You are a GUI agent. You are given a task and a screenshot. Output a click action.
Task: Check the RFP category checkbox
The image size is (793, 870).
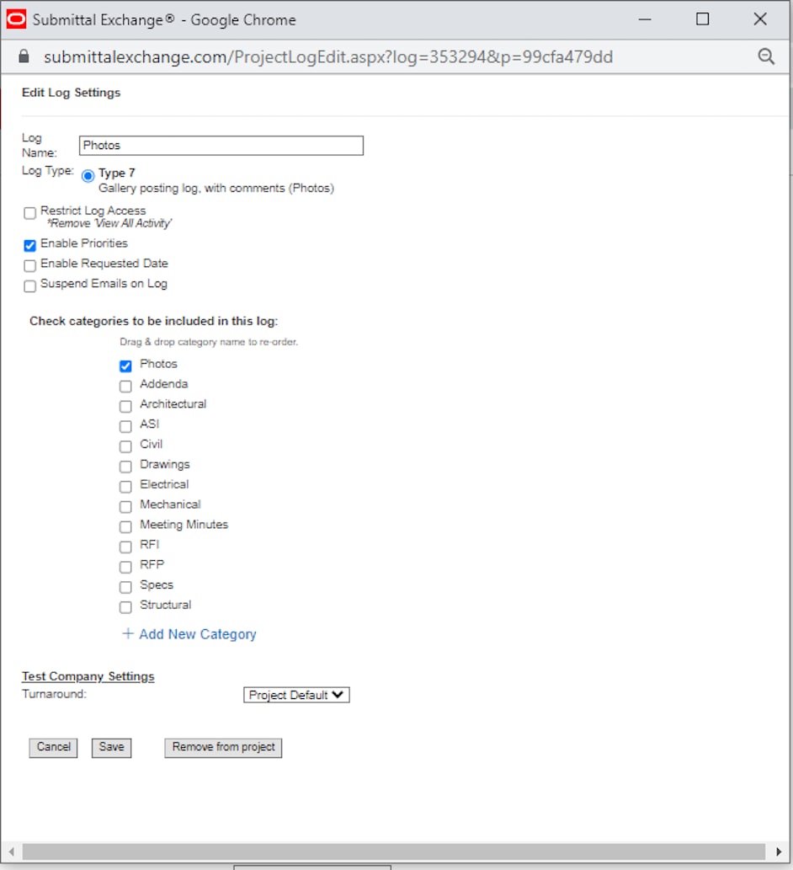[126, 567]
